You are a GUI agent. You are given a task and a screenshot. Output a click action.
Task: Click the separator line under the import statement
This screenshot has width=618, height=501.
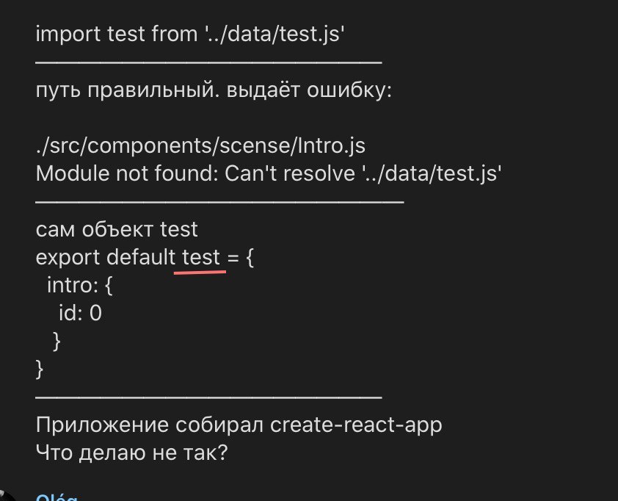pos(208,63)
